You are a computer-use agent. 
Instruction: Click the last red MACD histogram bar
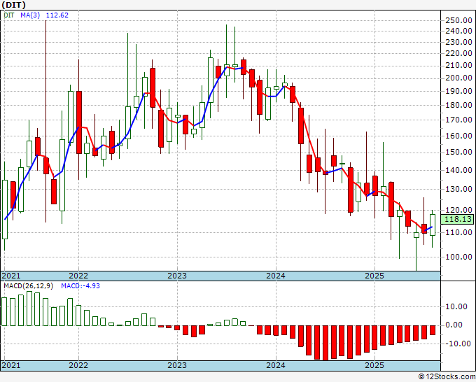tap(433, 330)
